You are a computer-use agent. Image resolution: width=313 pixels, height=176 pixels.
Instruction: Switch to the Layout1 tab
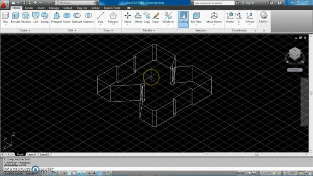pyautogui.click(x=32, y=154)
